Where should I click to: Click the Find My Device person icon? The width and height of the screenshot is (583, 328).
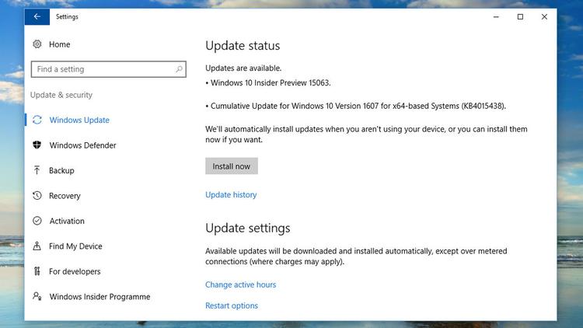37,246
